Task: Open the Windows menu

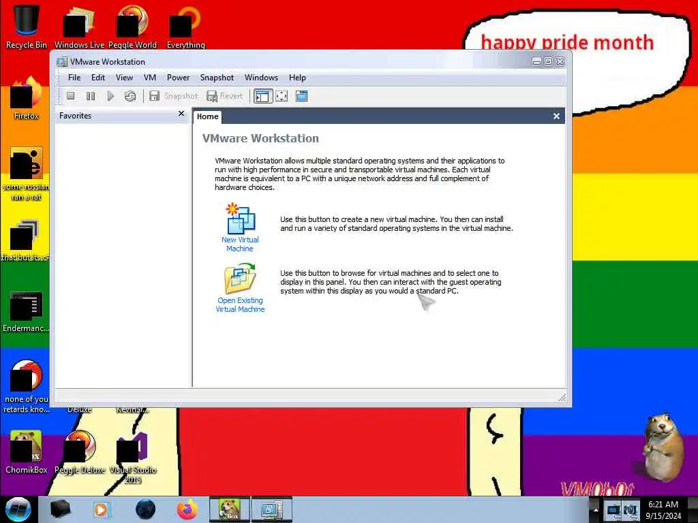Action: point(261,78)
